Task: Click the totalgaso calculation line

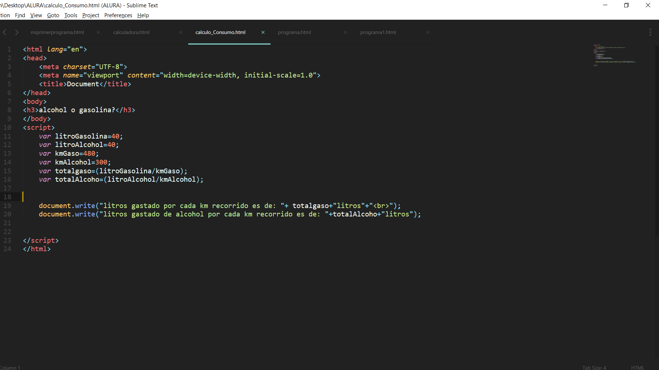Action: (x=113, y=171)
